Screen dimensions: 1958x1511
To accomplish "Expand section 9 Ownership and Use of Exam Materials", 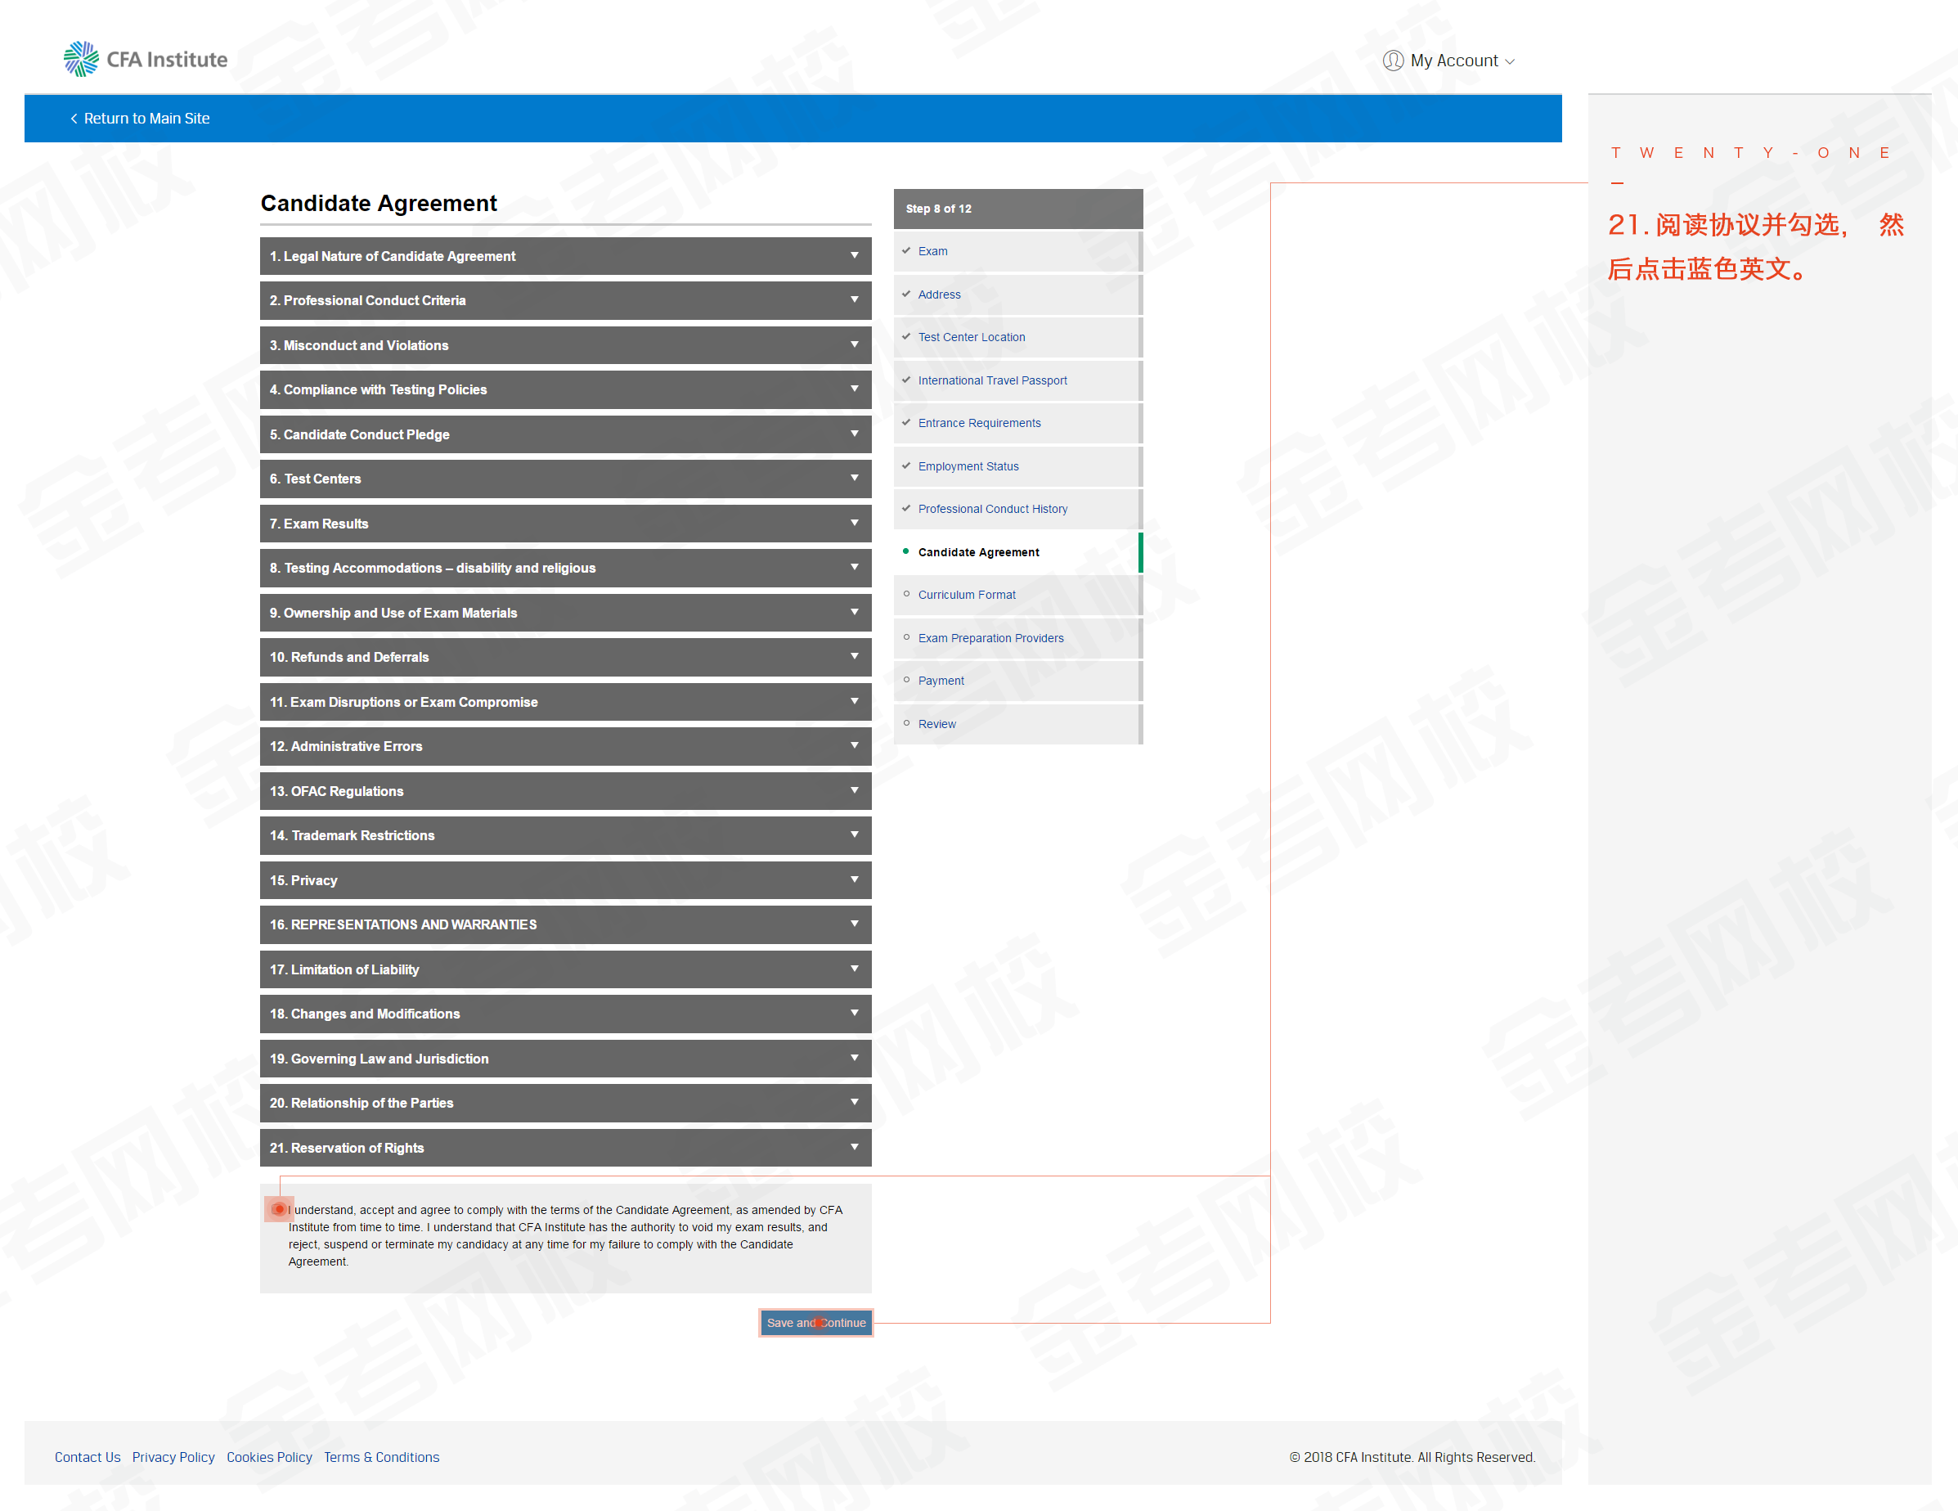I will click(x=565, y=613).
